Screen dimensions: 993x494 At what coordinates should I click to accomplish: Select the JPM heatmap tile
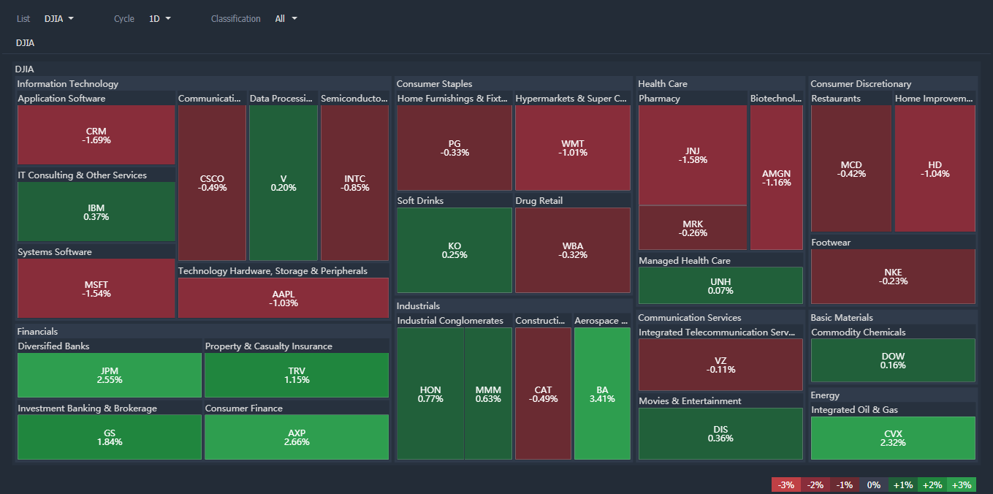pyautogui.click(x=109, y=376)
